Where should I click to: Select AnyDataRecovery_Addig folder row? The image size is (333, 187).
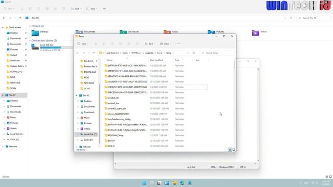156,119
